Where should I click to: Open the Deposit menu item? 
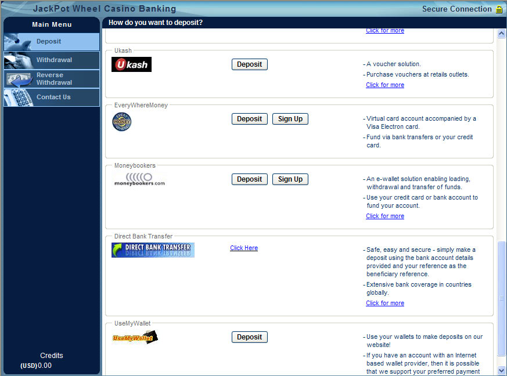click(x=52, y=42)
